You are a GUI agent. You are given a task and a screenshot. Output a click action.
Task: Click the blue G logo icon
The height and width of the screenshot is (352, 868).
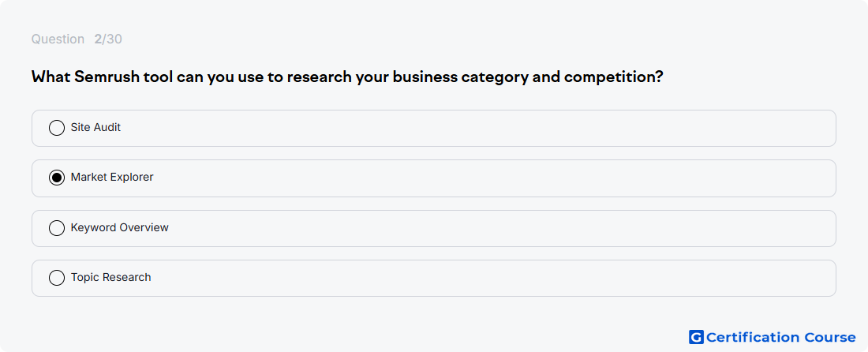tap(696, 337)
